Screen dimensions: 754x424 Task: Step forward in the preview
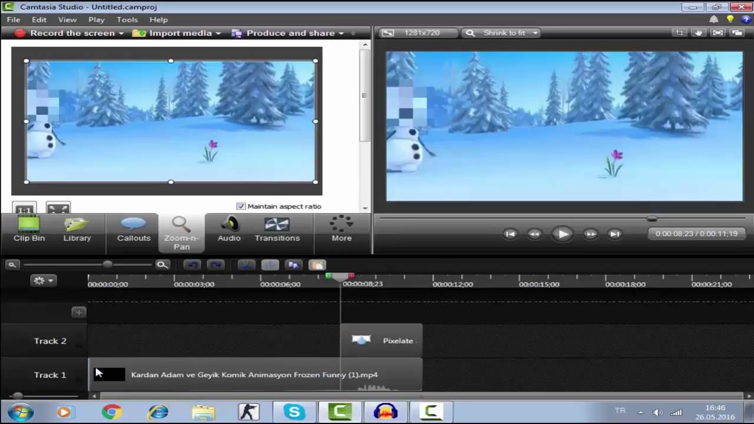coord(590,234)
